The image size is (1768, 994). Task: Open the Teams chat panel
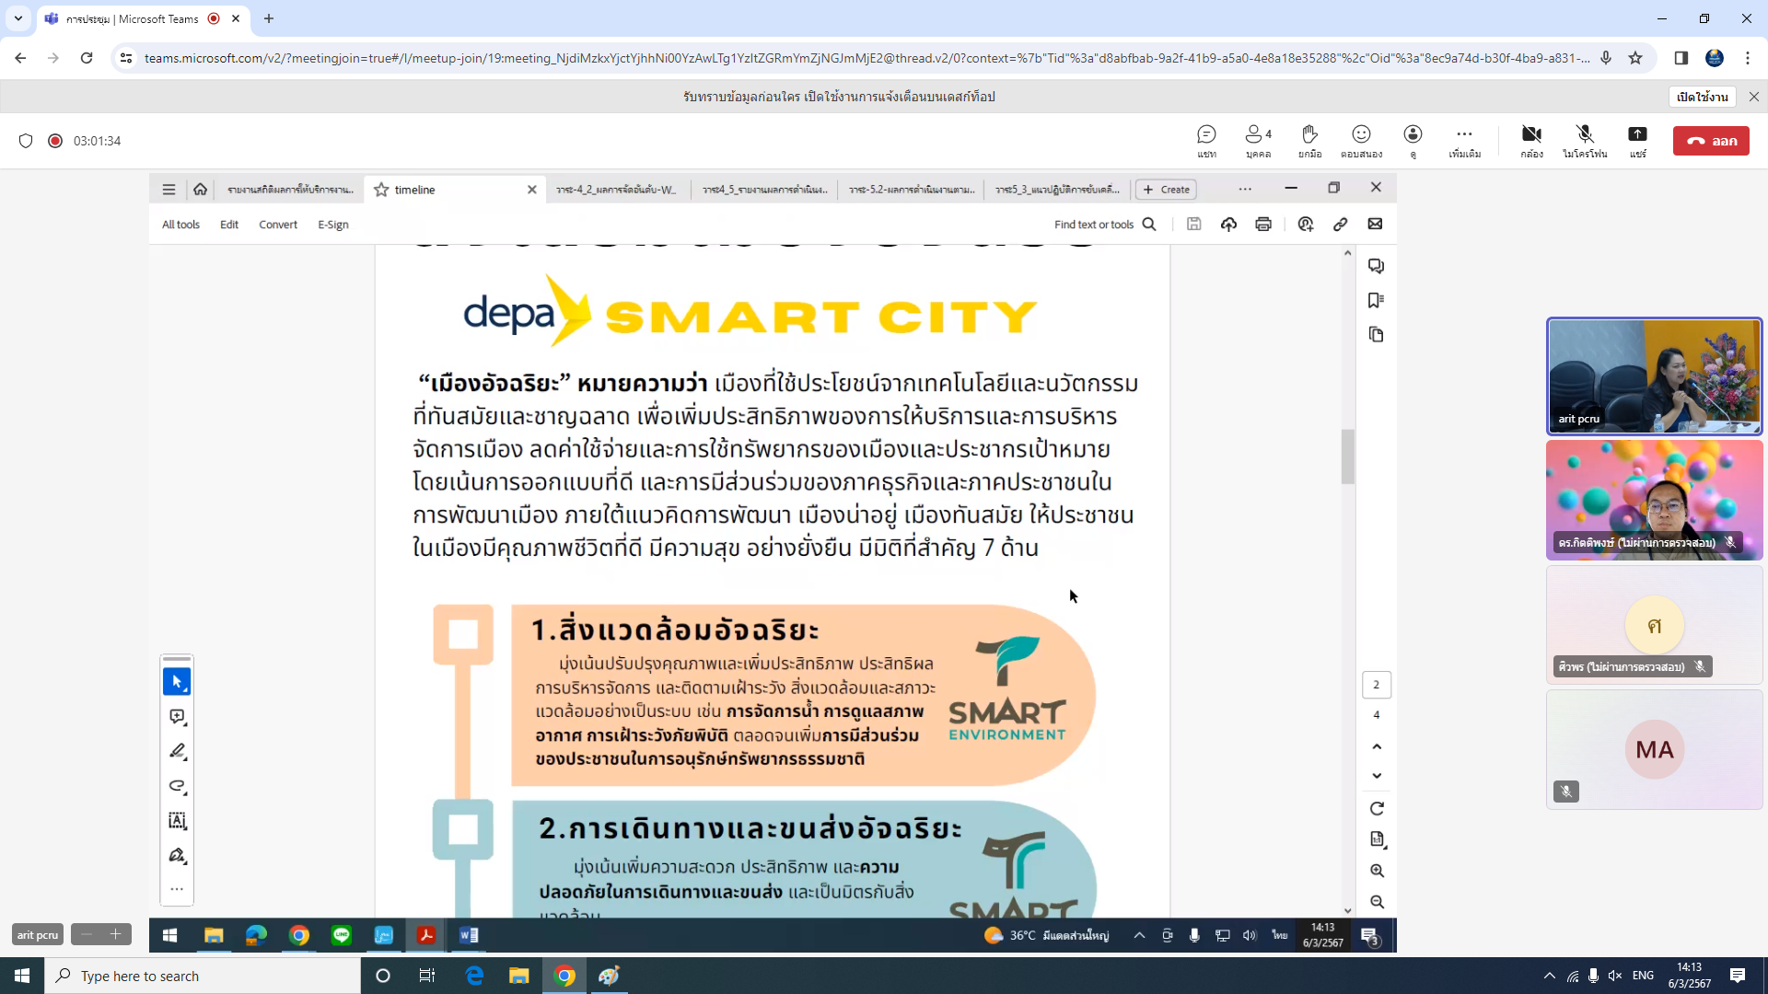coord(1206,141)
